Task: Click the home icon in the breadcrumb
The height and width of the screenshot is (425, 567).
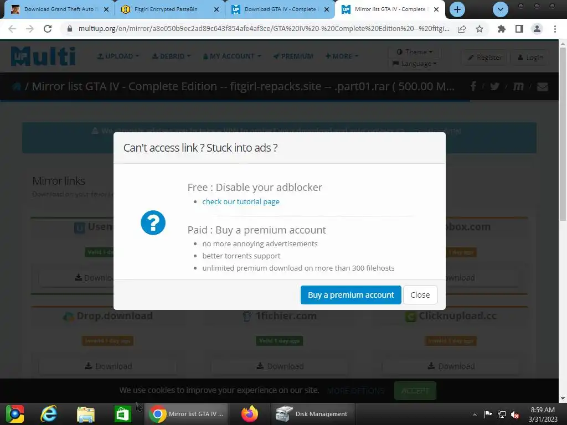Action: 16,86
